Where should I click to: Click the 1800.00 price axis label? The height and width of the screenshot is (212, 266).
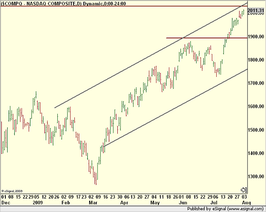(x=256, y=60)
